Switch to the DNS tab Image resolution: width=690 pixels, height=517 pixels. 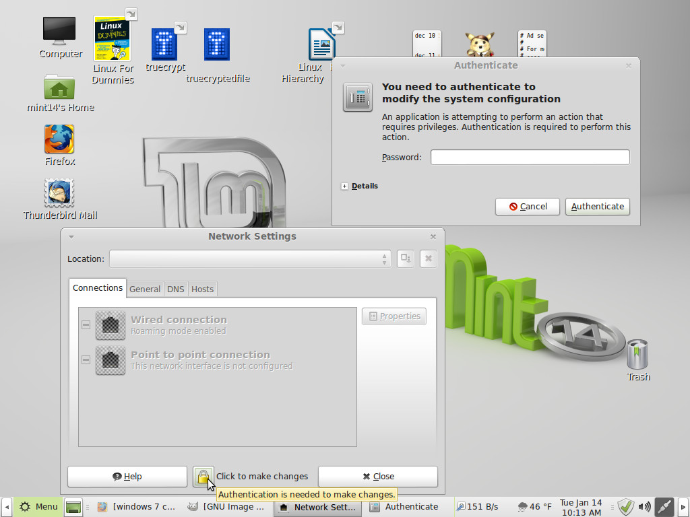pos(175,289)
